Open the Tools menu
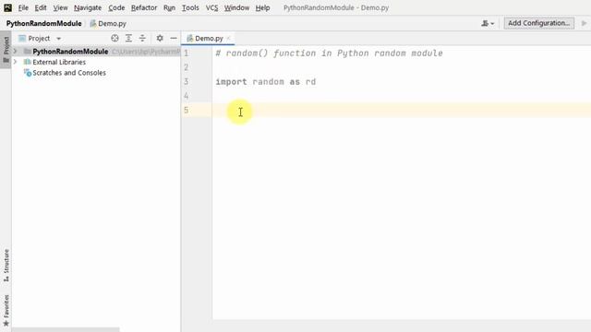 coord(190,7)
